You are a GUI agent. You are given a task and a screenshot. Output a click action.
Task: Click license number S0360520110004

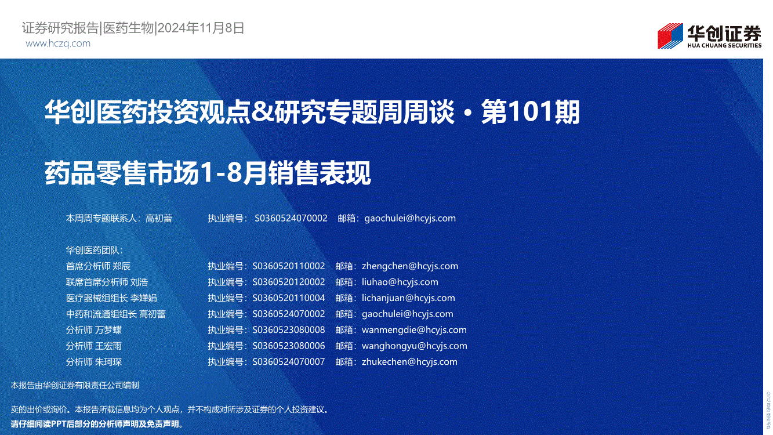pyautogui.click(x=289, y=298)
